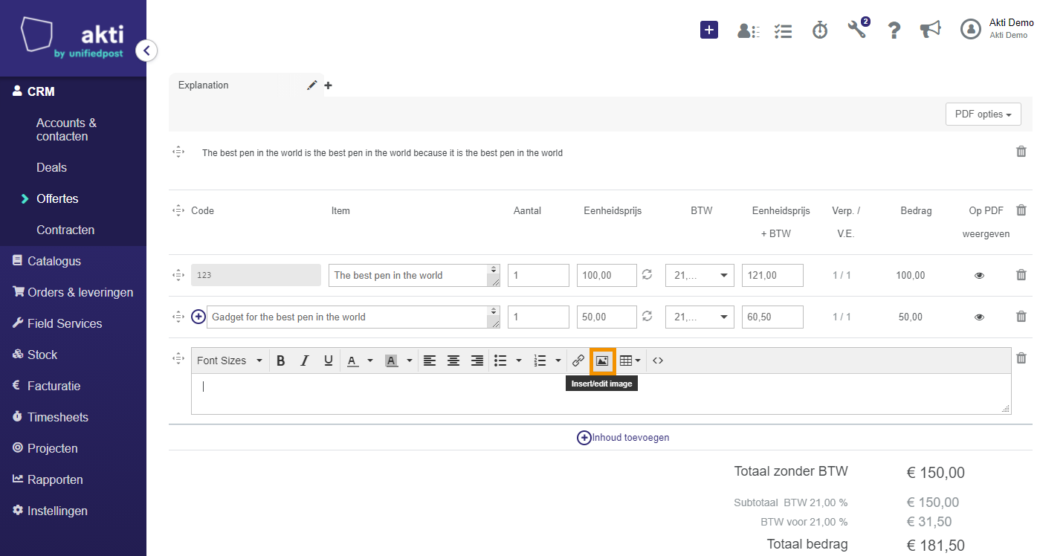Open the megaphone announcements icon
This screenshot has width=1040, height=556.
[930, 30]
